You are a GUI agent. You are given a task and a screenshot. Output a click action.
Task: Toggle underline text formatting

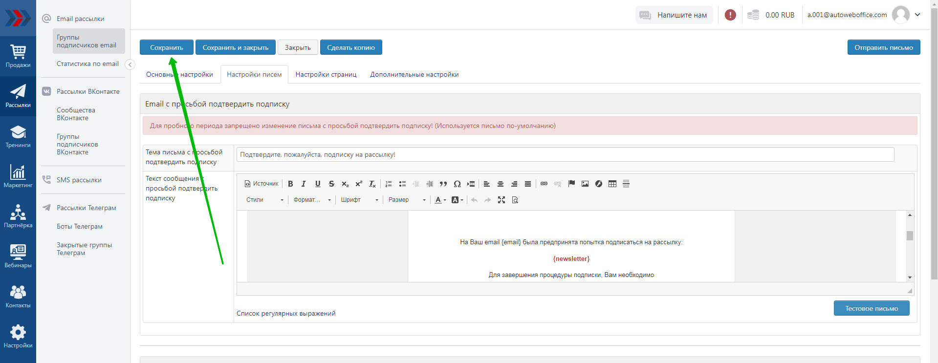click(x=318, y=184)
